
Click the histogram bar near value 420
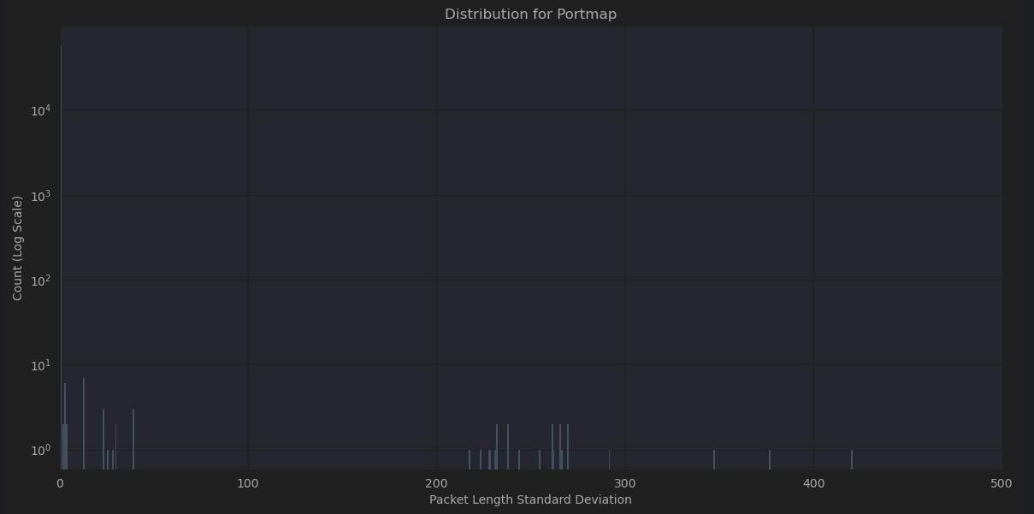click(852, 459)
